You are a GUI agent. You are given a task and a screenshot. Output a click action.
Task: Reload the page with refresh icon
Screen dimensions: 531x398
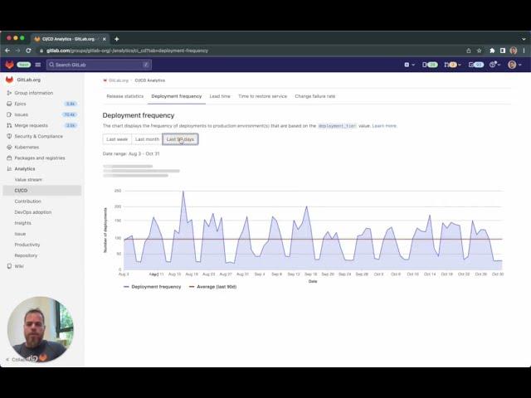[28, 51]
